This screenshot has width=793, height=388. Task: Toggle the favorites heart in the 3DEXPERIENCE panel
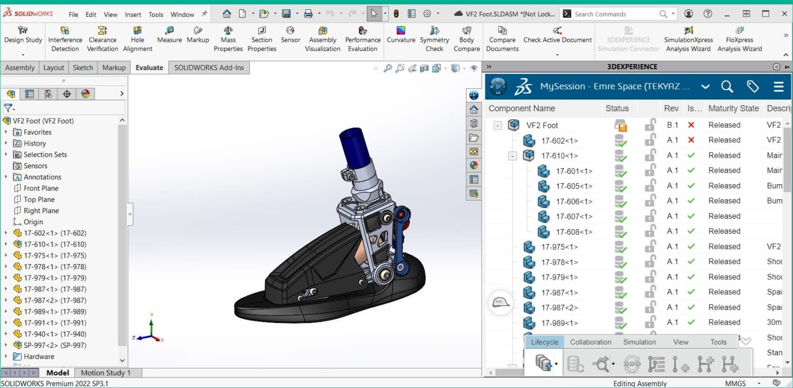[753, 87]
